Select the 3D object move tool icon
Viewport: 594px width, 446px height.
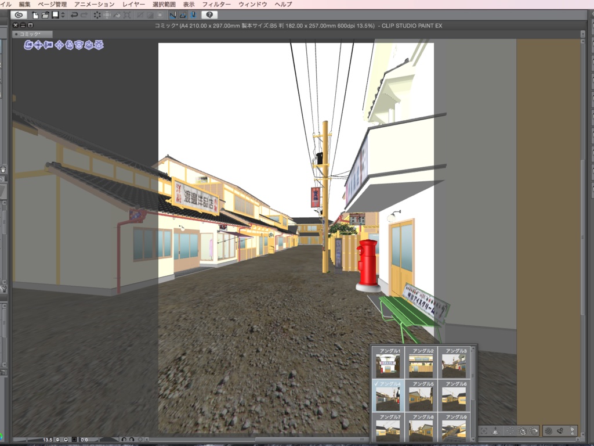(x=59, y=45)
